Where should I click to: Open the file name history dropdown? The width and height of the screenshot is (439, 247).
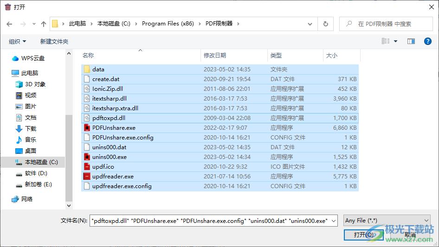[334, 221]
